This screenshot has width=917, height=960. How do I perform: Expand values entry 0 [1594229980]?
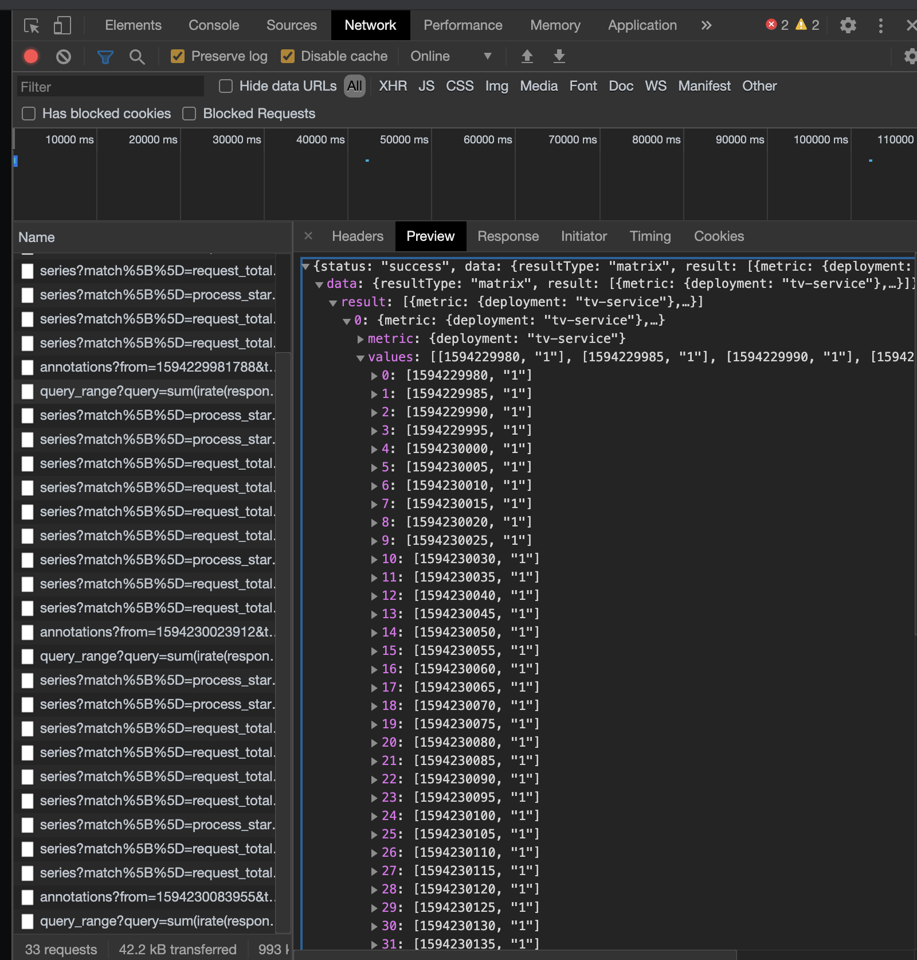[x=374, y=376]
